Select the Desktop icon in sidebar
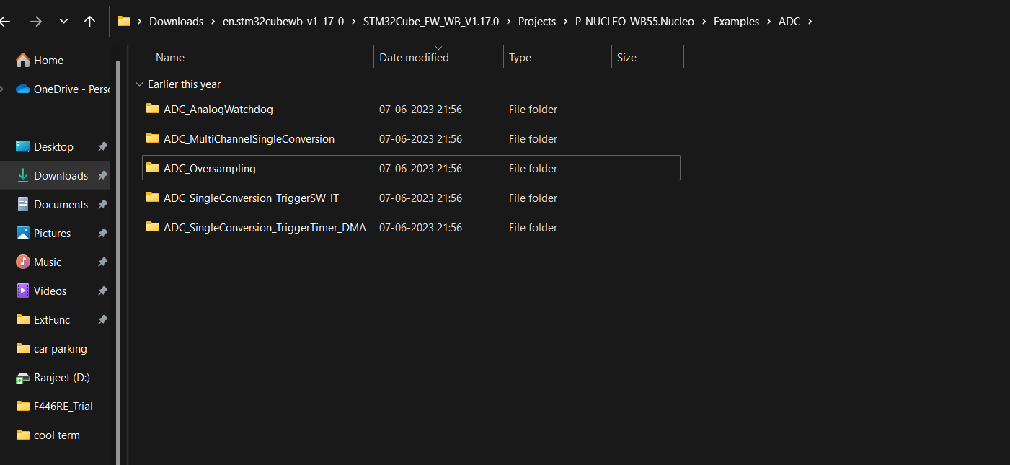1010x465 pixels. click(23, 147)
